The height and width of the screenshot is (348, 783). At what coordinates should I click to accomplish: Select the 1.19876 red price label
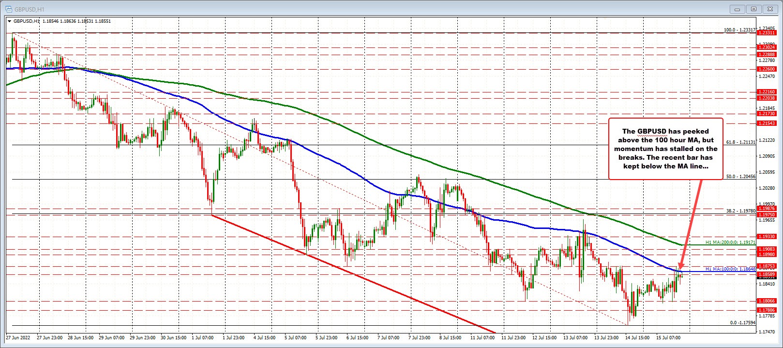(767, 209)
